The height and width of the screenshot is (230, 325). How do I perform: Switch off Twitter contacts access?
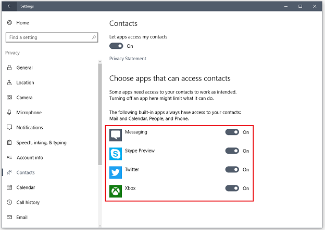(x=232, y=170)
